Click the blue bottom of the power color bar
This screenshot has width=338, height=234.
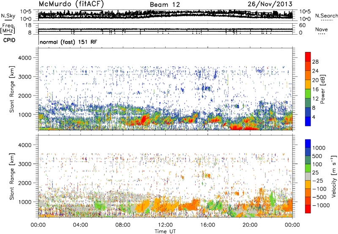[308, 121]
